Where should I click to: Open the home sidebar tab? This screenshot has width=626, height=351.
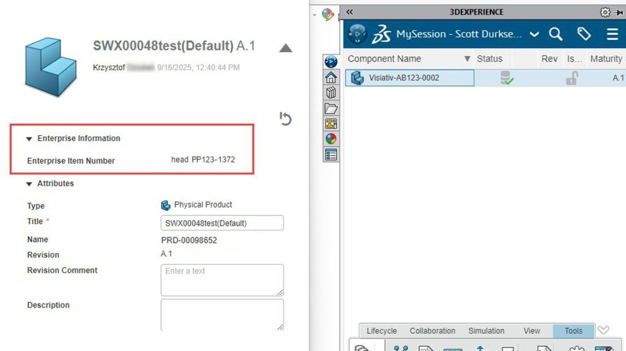[331, 77]
